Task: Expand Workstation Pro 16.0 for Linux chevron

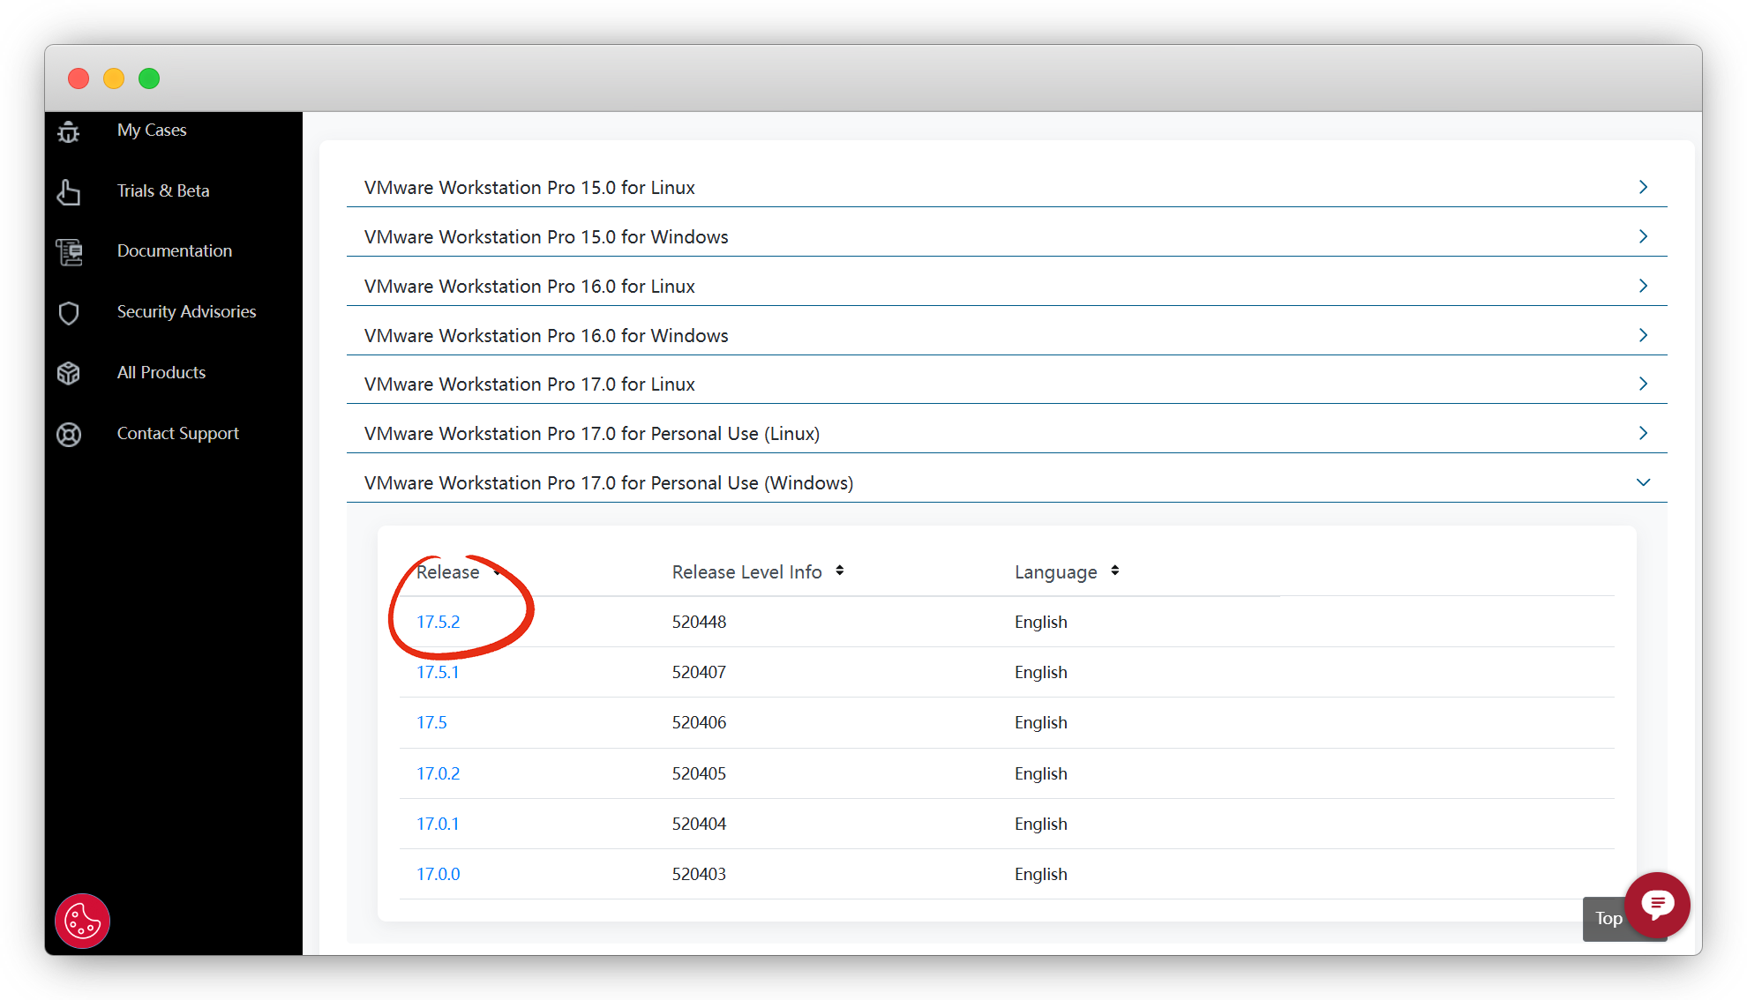Action: click(x=1643, y=286)
